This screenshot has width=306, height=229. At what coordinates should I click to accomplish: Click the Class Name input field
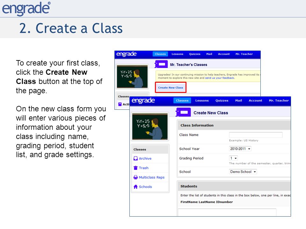(x=256, y=135)
